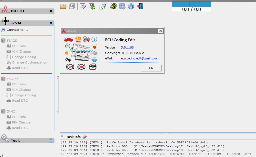Open settings via blocks-and-gear icon
The height and width of the screenshot is (157, 256).
pyautogui.click(x=122, y=6)
